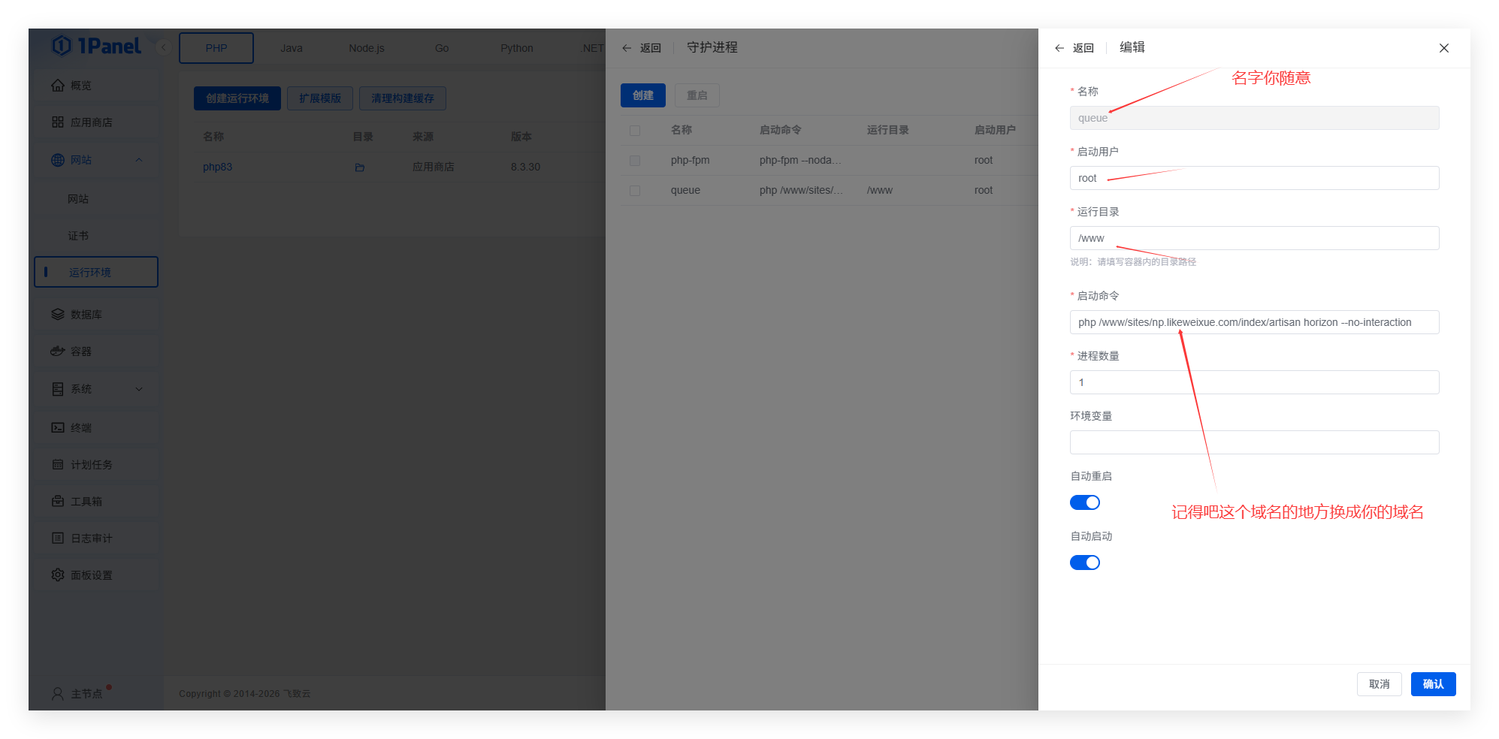Click the cancel button in edit panel
Viewport: 1499px width, 739px height.
click(x=1379, y=684)
